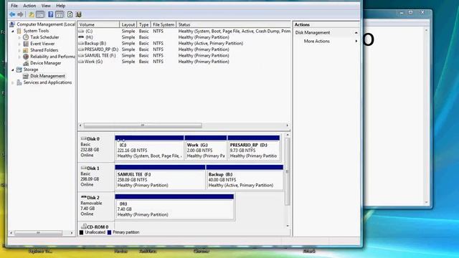
Task: Click the removable drive icon beside (H:) volume
Action: (x=81, y=37)
